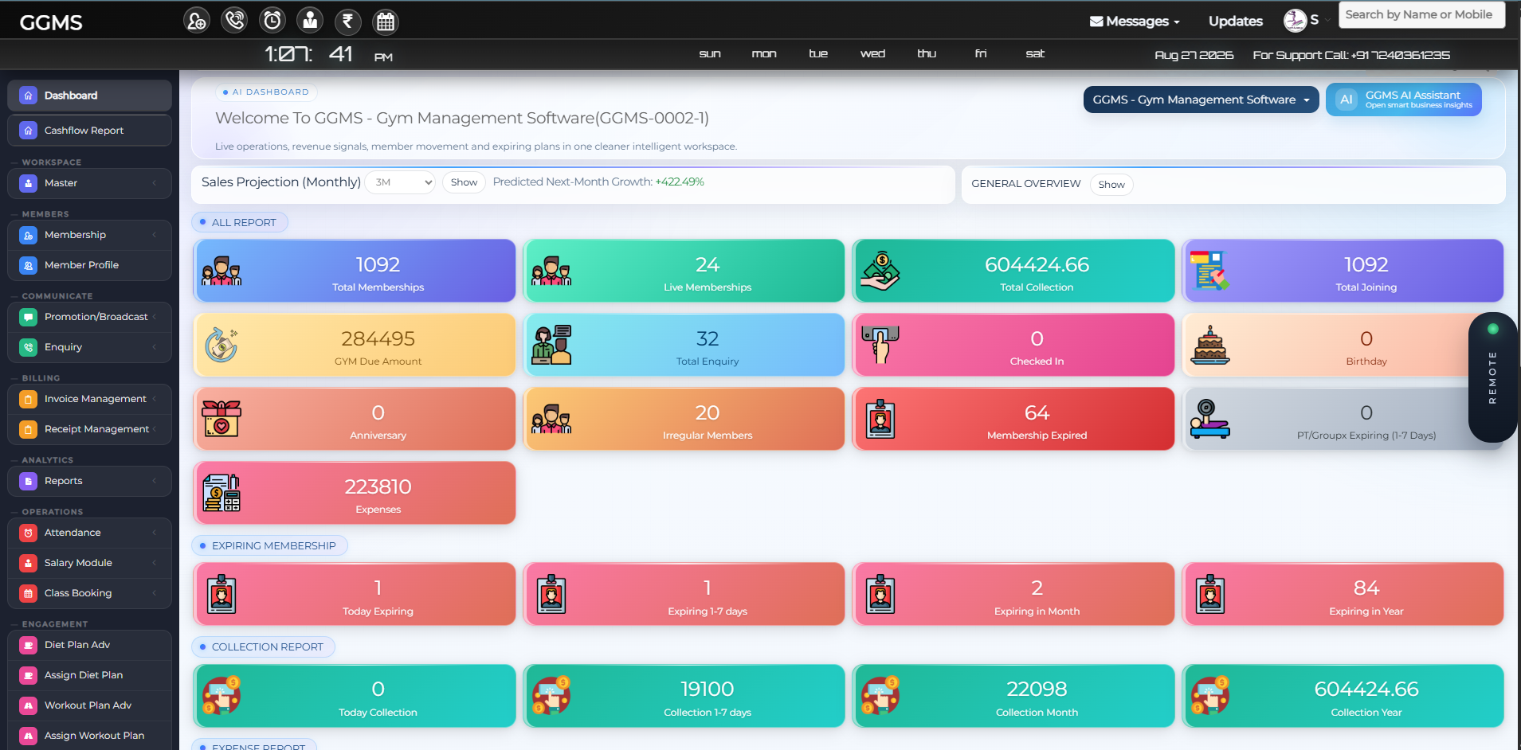Open Class Booking in the sidebar
Image resolution: width=1521 pixels, height=750 pixels.
pyautogui.click(x=89, y=593)
